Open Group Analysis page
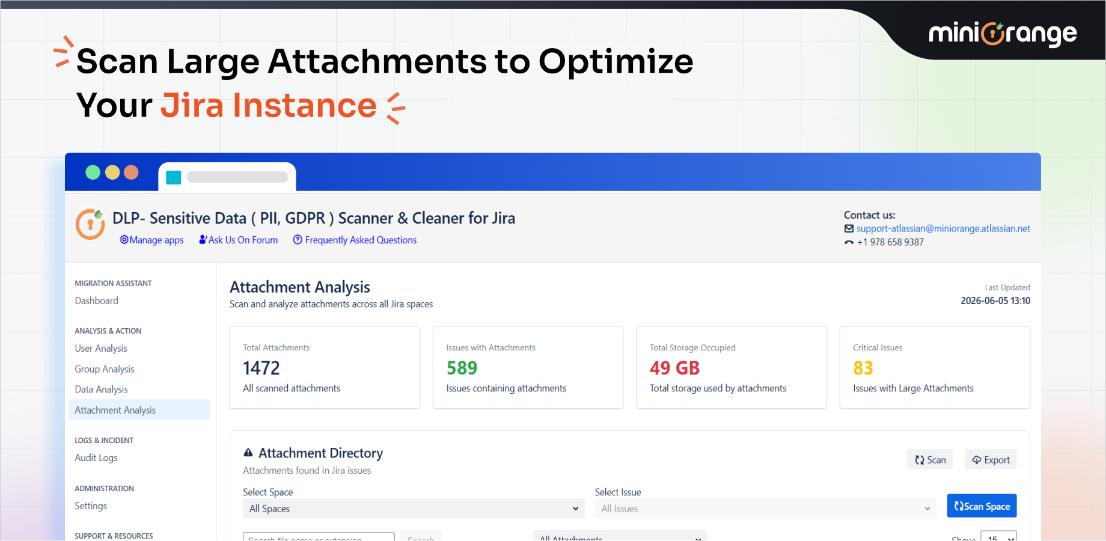Viewport: 1106px width, 541px height. (x=105, y=369)
